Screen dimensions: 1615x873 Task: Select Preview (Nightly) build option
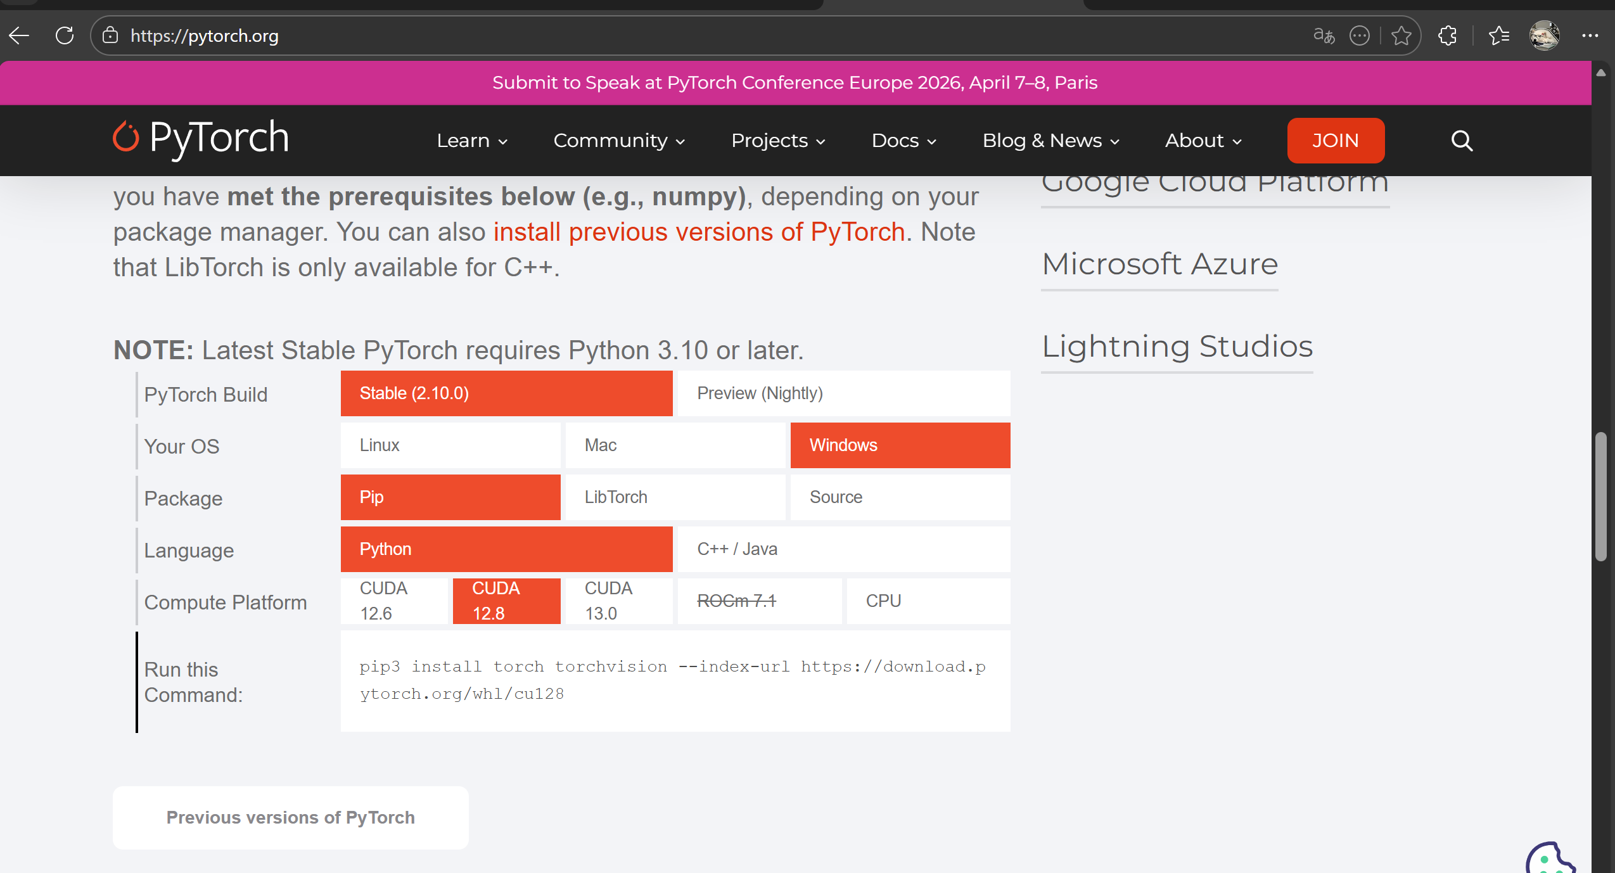pyautogui.click(x=843, y=393)
